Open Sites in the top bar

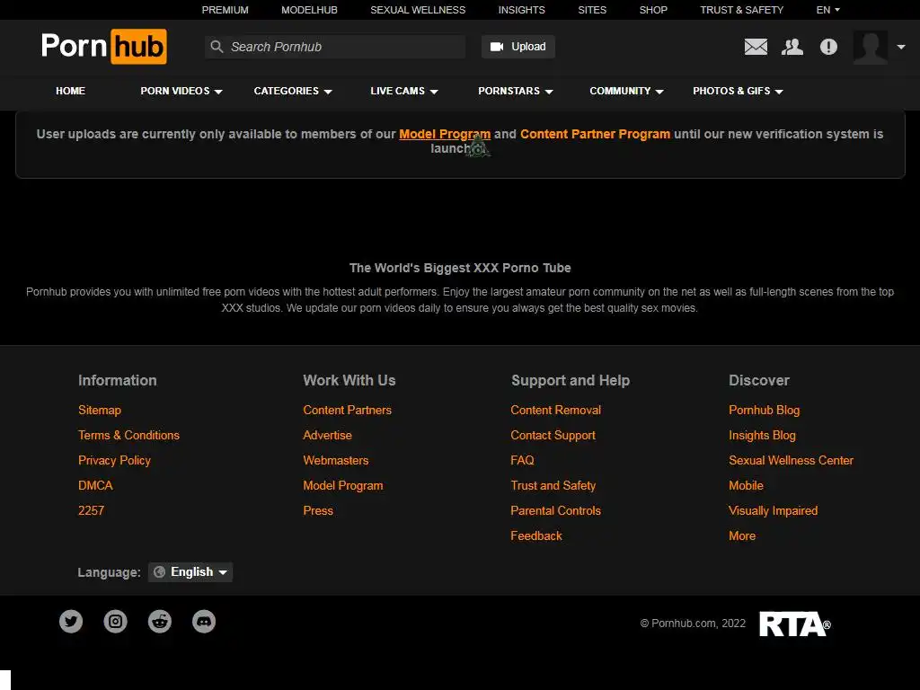[592, 10]
